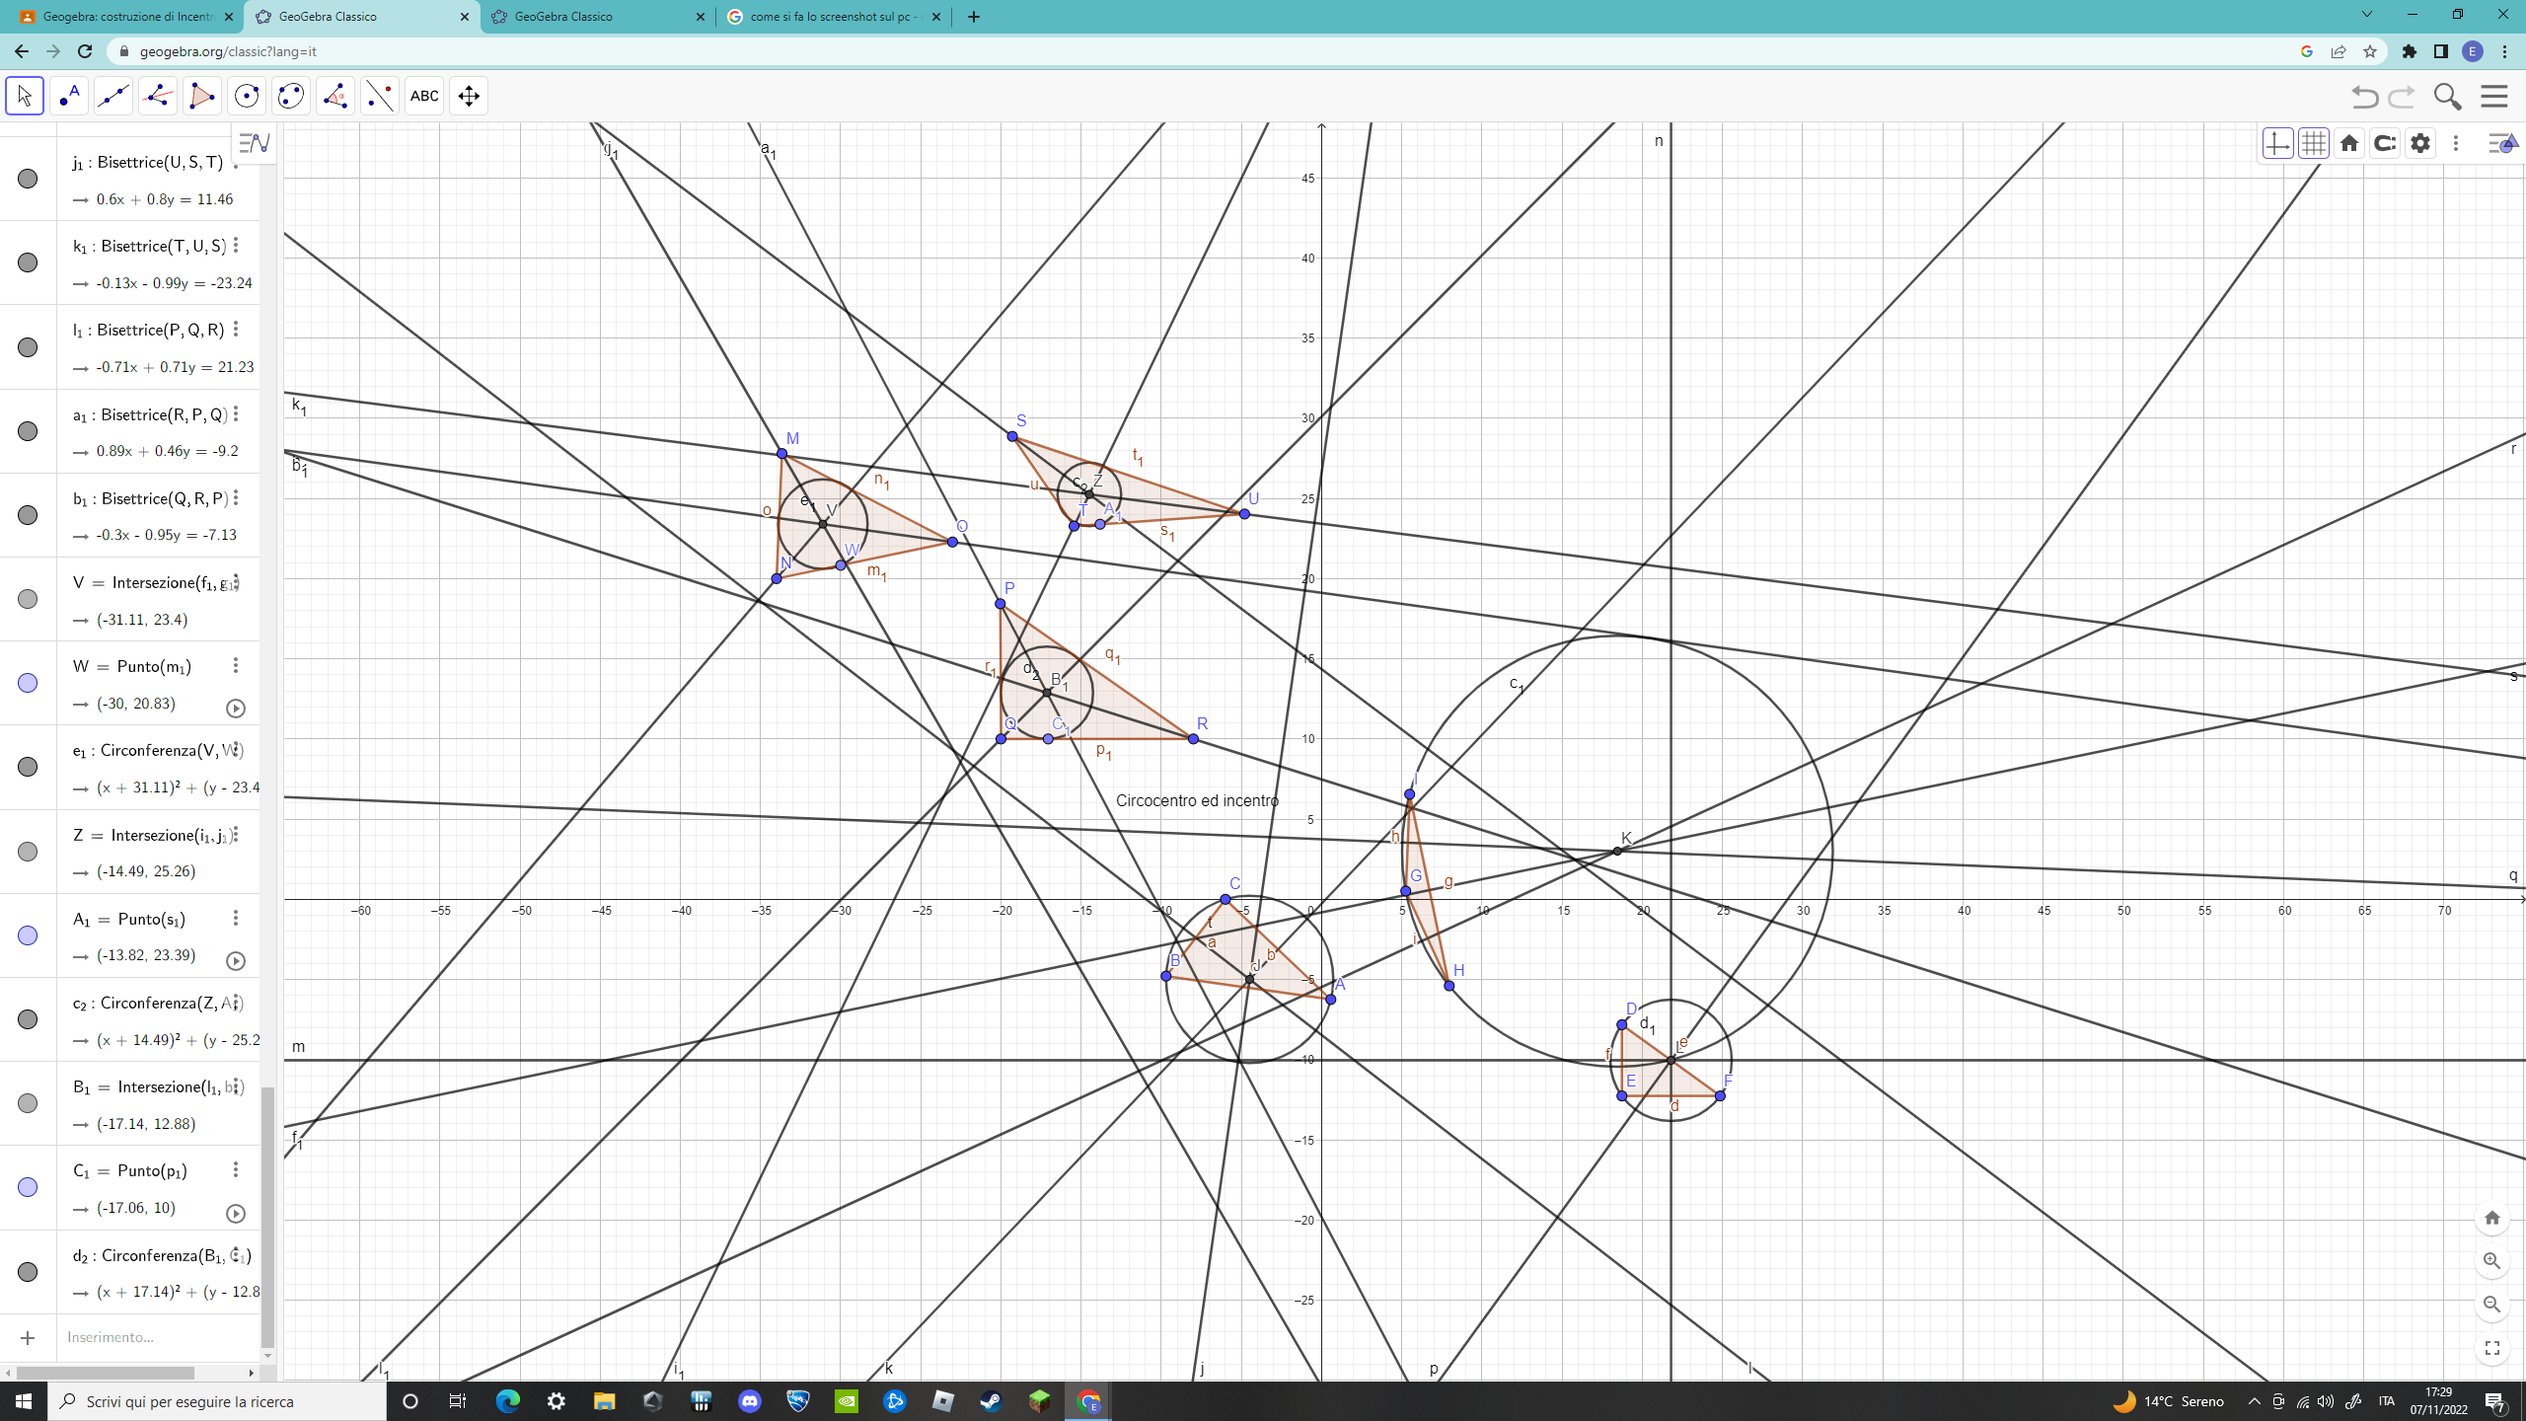Viewport: 2526px width, 1421px height.
Task: Select the Polygon tool
Action: (x=202, y=96)
